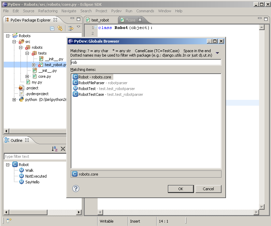Click OK in Globals Browser
The image size is (271, 226).
[181, 189]
